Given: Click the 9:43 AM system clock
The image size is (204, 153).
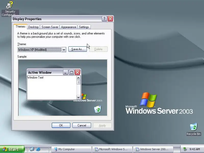Looking at the screenshot, I should 195,149.
